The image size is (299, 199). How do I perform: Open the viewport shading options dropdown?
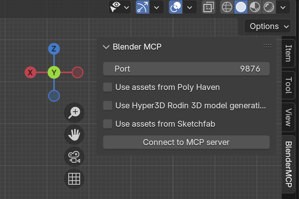pyautogui.click(x=283, y=7)
